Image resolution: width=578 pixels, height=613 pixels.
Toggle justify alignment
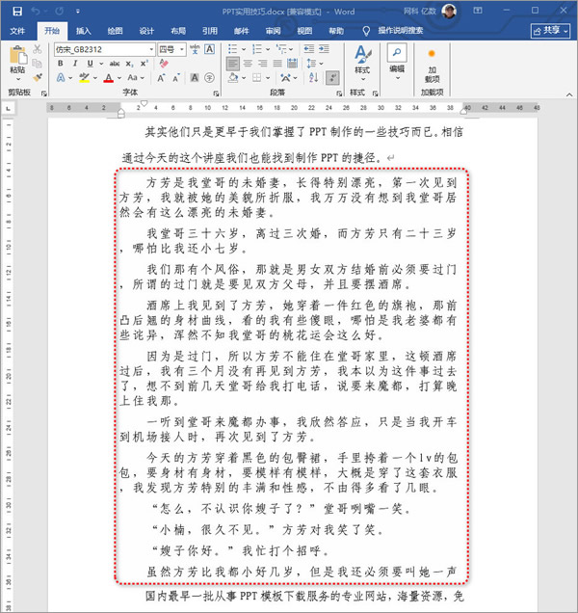coord(277,64)
